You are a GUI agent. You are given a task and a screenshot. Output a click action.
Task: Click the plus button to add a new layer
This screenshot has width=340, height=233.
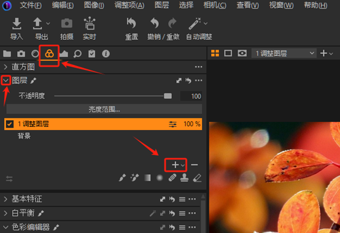pyautogui.click(x=175, y=165)
